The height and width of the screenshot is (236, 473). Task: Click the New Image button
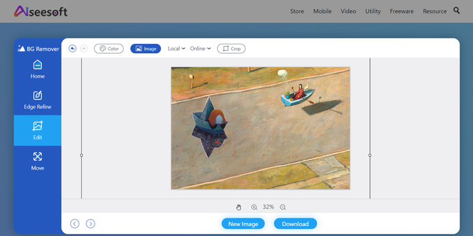[243, 224]
